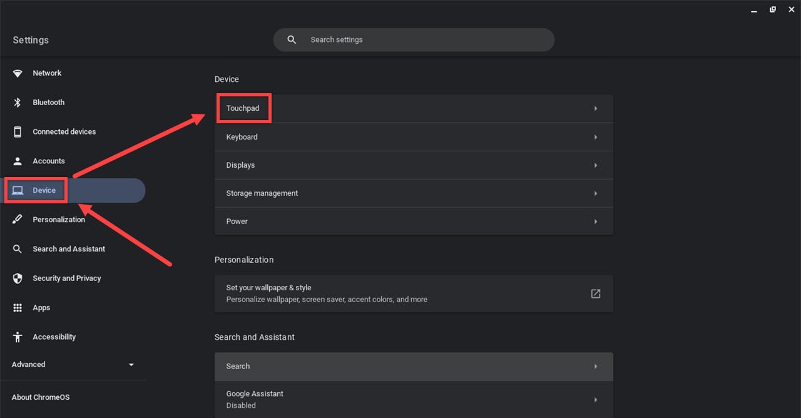Select About ChromeOS
This screenshot has height=418, width=801.
(x=40, y=397)
